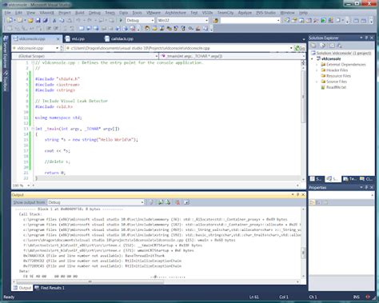Viewport: 379px width, 303px height.
Task: Click Show All Files in Solution Explorer toolbar
Action: coord(323,46)
